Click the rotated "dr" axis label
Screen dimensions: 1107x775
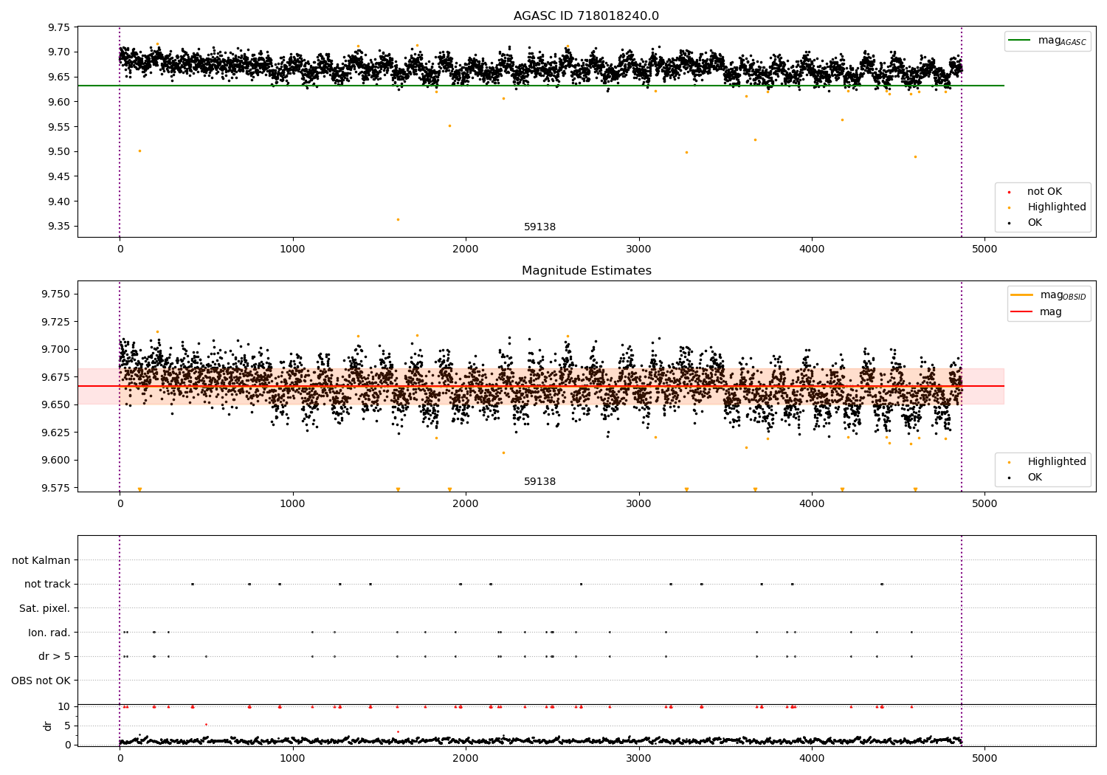(x=48, y=726)
